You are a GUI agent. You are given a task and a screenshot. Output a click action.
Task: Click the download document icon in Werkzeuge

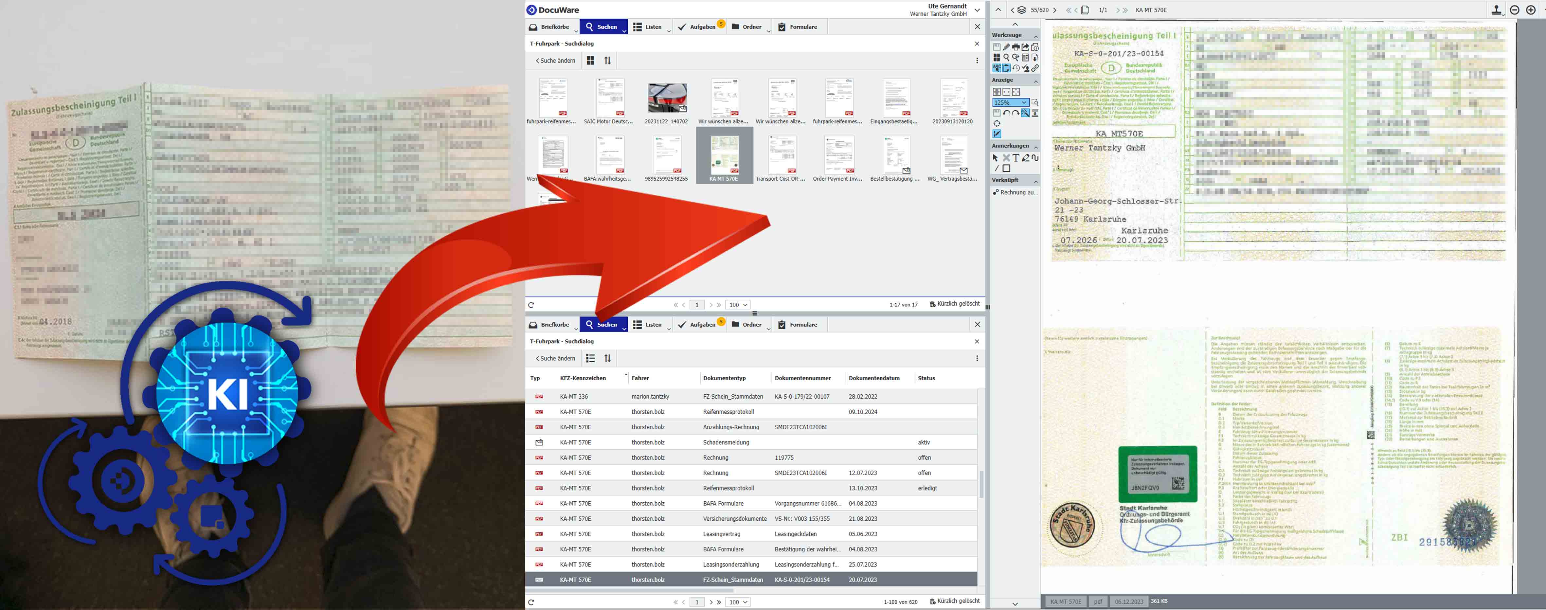(x=1035, y=58)
